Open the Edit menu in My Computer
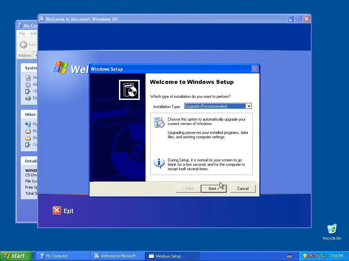This screenshot has height=261, width=349. (x=33, y=34)
